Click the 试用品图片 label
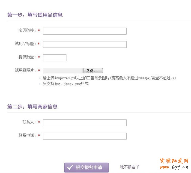Viewport: 191px width, 173px height. (25, 70)
